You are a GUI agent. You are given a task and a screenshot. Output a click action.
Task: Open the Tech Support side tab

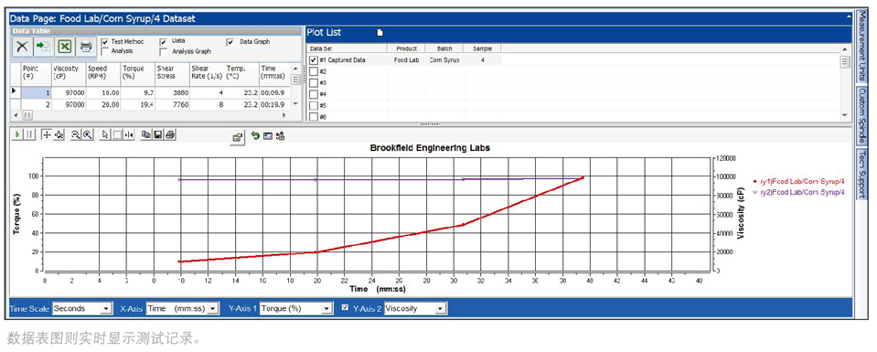[x=862, y=174]
